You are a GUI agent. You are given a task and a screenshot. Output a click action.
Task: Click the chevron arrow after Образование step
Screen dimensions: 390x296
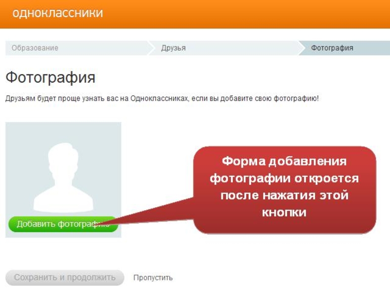pos(150,48)
